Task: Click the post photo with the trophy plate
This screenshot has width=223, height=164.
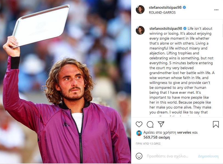Action: point(66,82)
